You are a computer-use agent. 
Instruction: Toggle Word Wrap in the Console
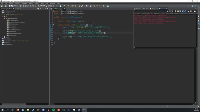(x=180, y=11)
